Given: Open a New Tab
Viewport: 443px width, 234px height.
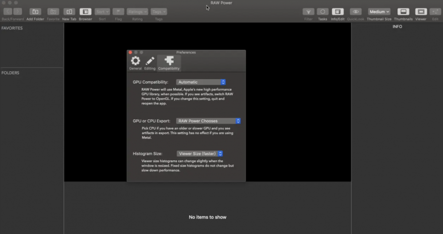Looking at the screenshot, I should pos(69,12).
